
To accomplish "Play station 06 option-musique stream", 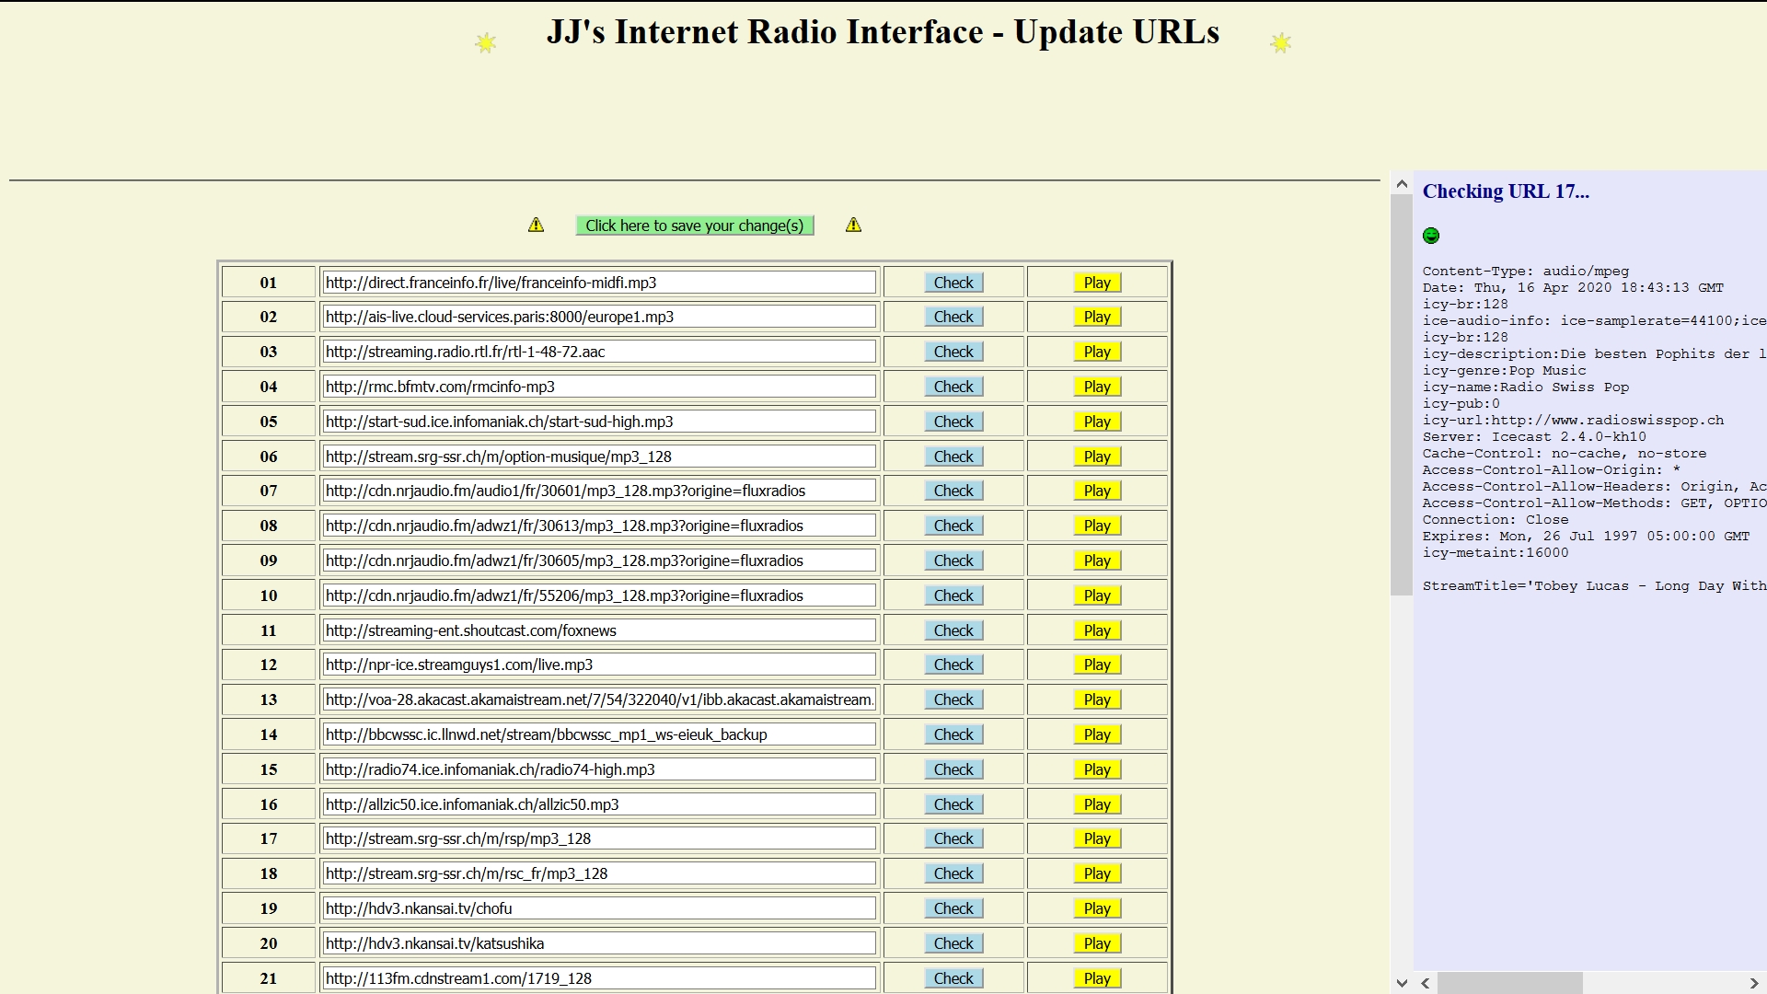I will point(1097,457).
